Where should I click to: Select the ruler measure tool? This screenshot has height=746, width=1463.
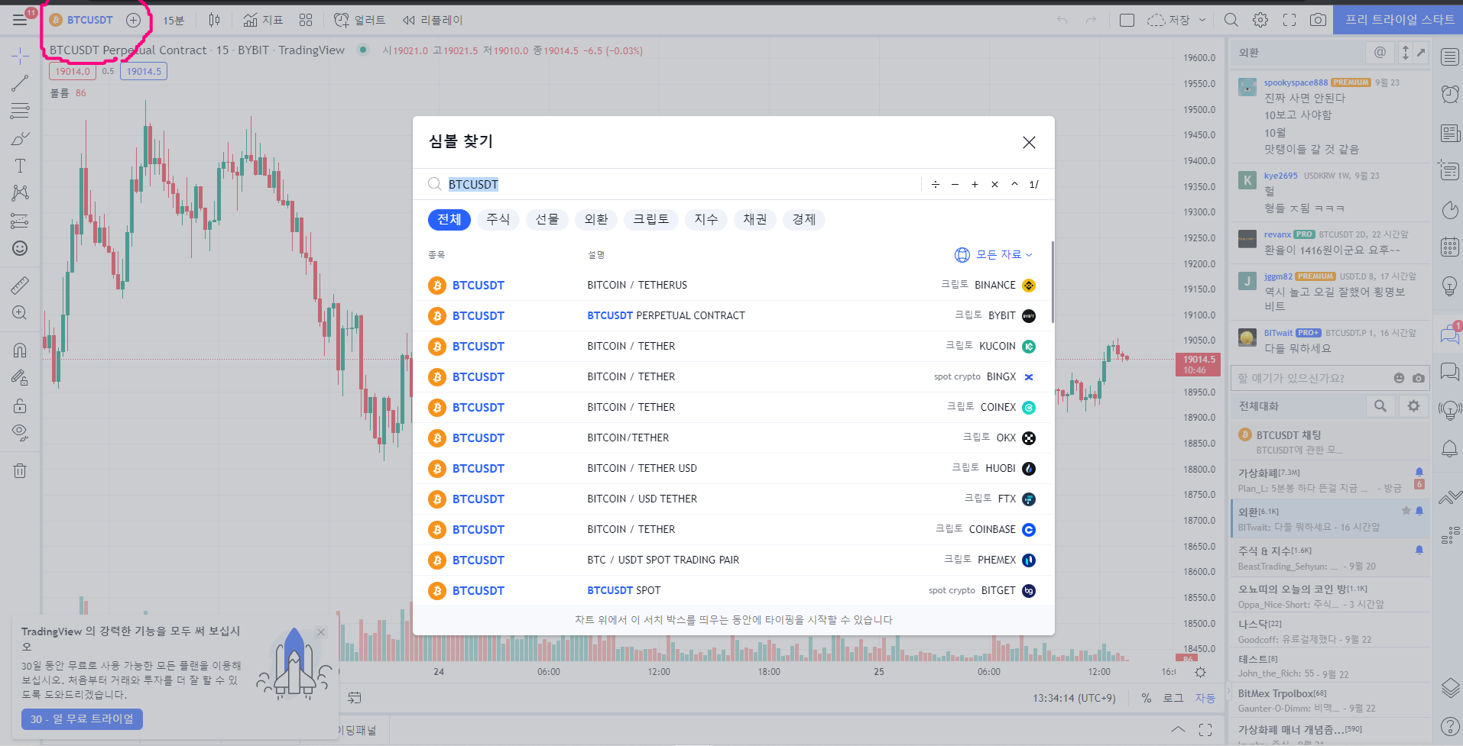click(x=20, y=286)
